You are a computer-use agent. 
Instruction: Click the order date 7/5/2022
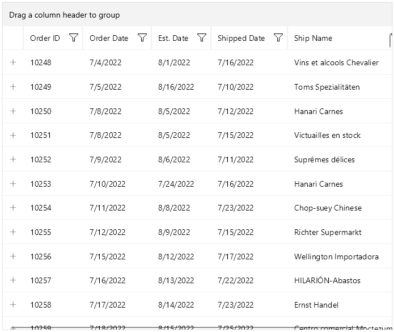105,87
